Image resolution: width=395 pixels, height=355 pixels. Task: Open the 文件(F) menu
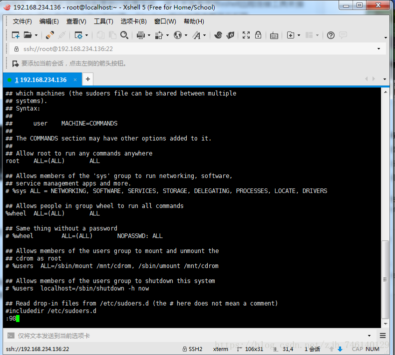(22, 21)
